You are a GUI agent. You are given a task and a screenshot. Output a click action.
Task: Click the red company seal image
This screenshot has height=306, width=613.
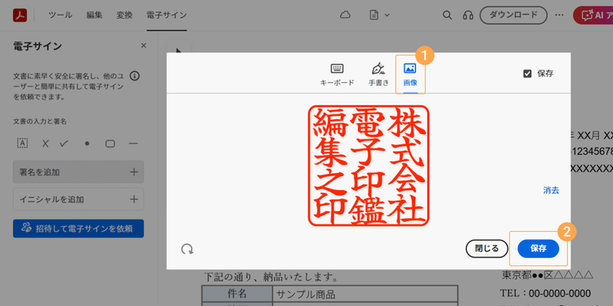(x=369, y=166)
